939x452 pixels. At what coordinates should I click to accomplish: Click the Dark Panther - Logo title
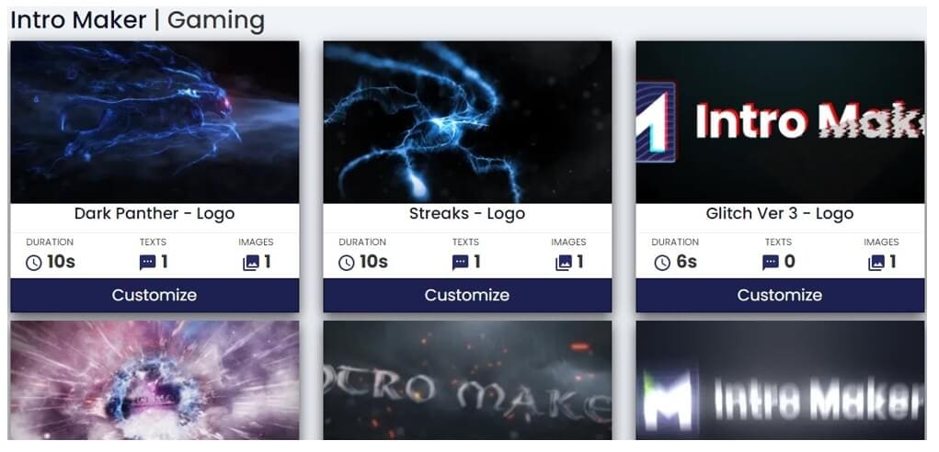pyautogui.click(x=155, y=214)
